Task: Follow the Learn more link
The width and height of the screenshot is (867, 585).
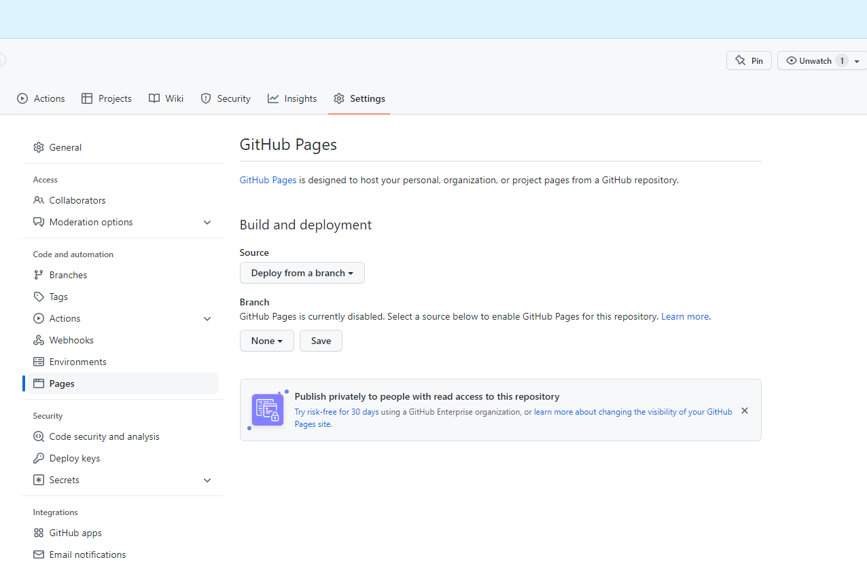Action: pyautogui.click(x=685, y=316)
